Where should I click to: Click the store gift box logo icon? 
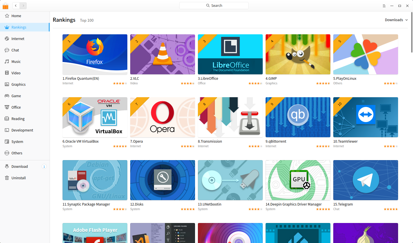tap(5, 6)
